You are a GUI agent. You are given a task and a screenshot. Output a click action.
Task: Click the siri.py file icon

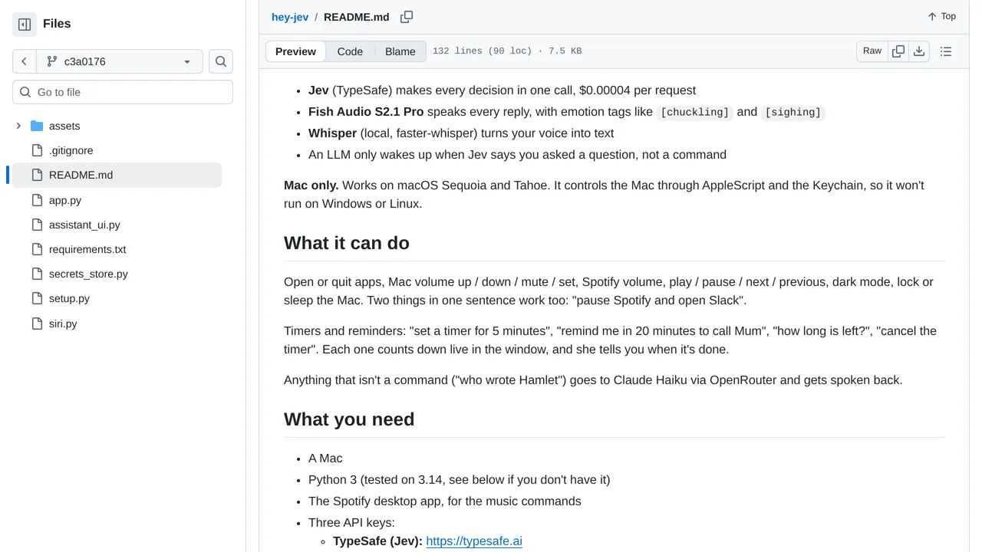[37, 324]
